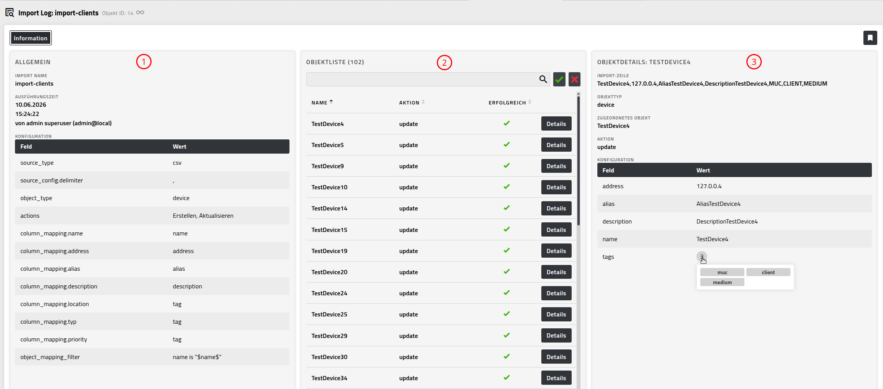Click the muc tag chip
The image size is (883, 389).
click(722, 272)
